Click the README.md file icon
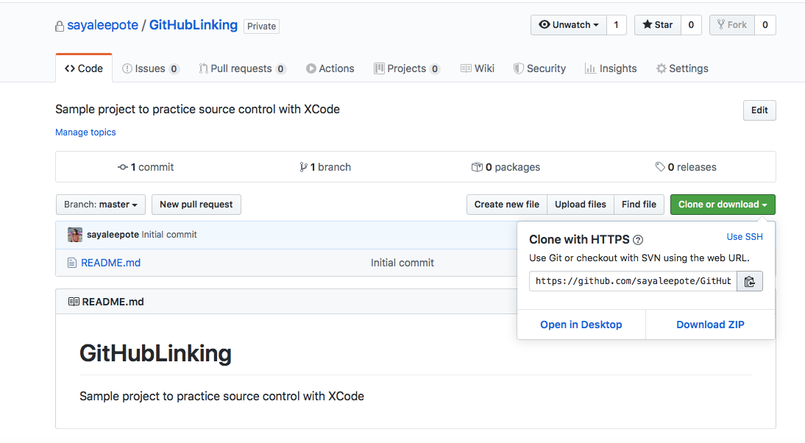 [x=72, y=263]
